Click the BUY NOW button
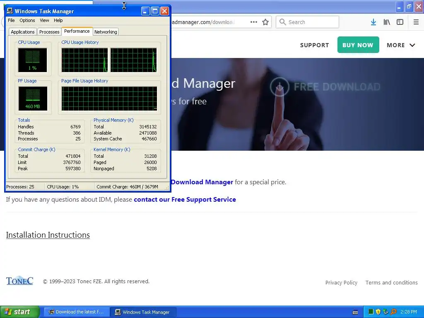Image resolution: width=424 pixels, height=318 pixels. tap(358, 45)
